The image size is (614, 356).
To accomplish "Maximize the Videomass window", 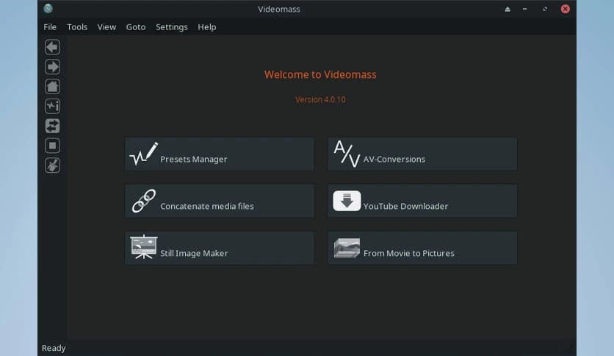I will click(545, 9).
